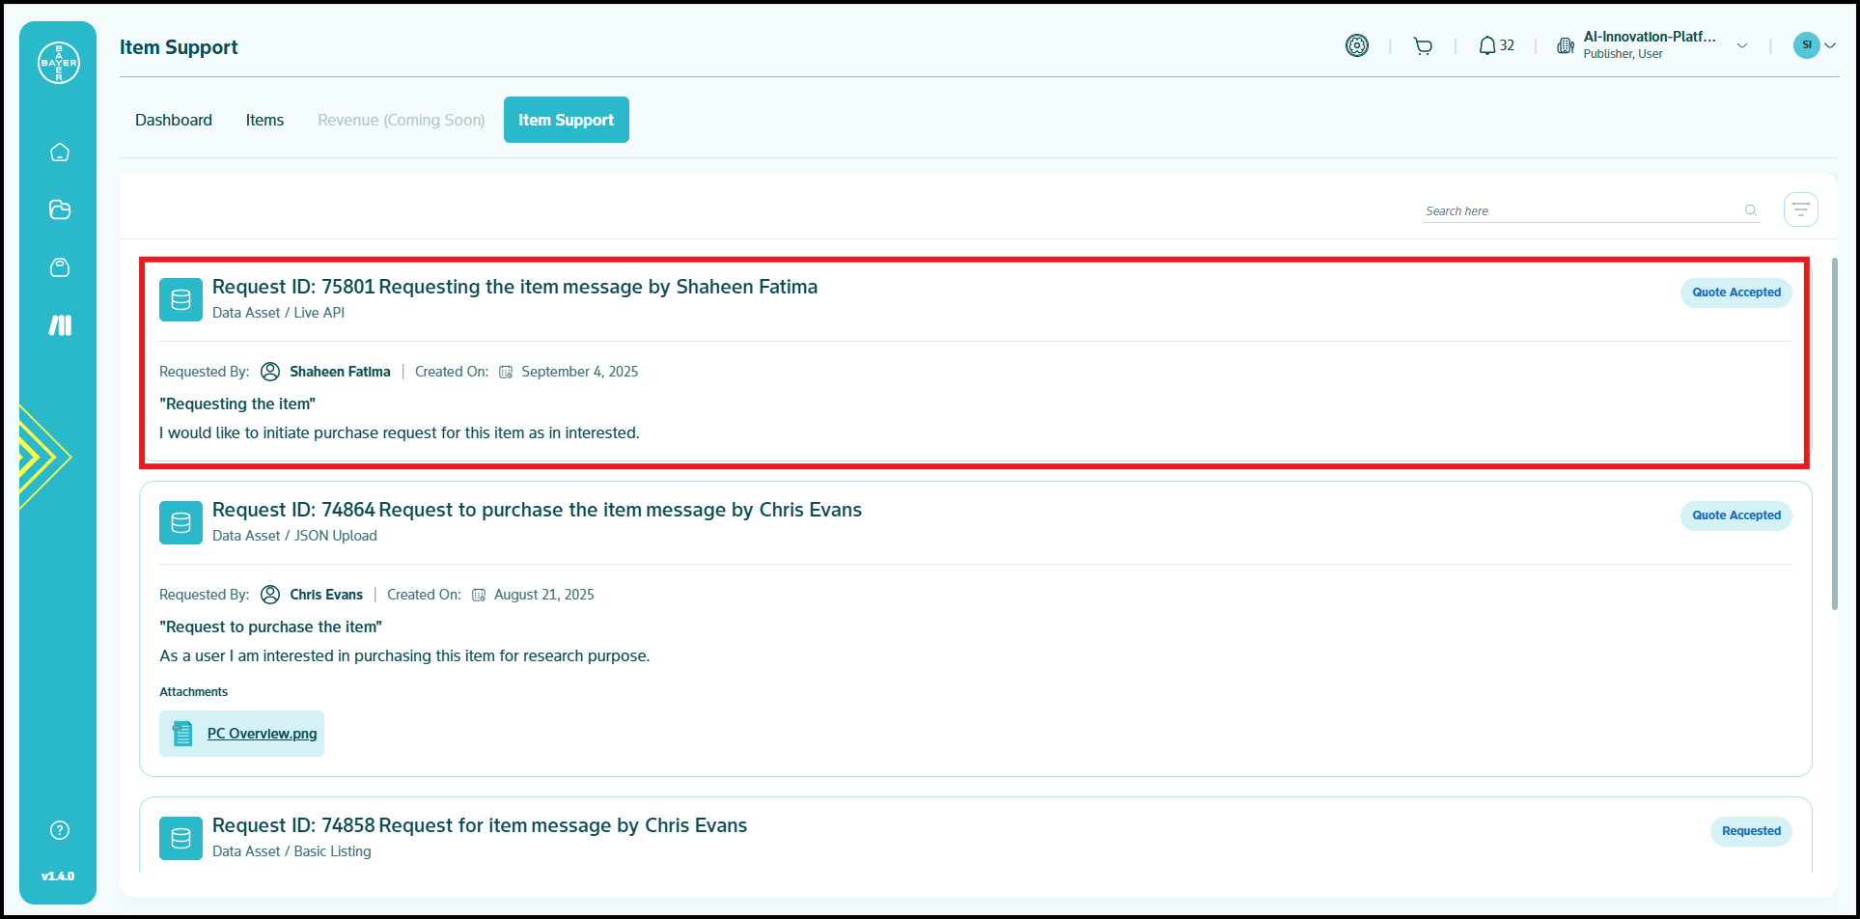Click the vertical scrollbar of requests list
Image resolution: width=1860 pixels, height=919 pixels.
click(x=1834, y=434)
